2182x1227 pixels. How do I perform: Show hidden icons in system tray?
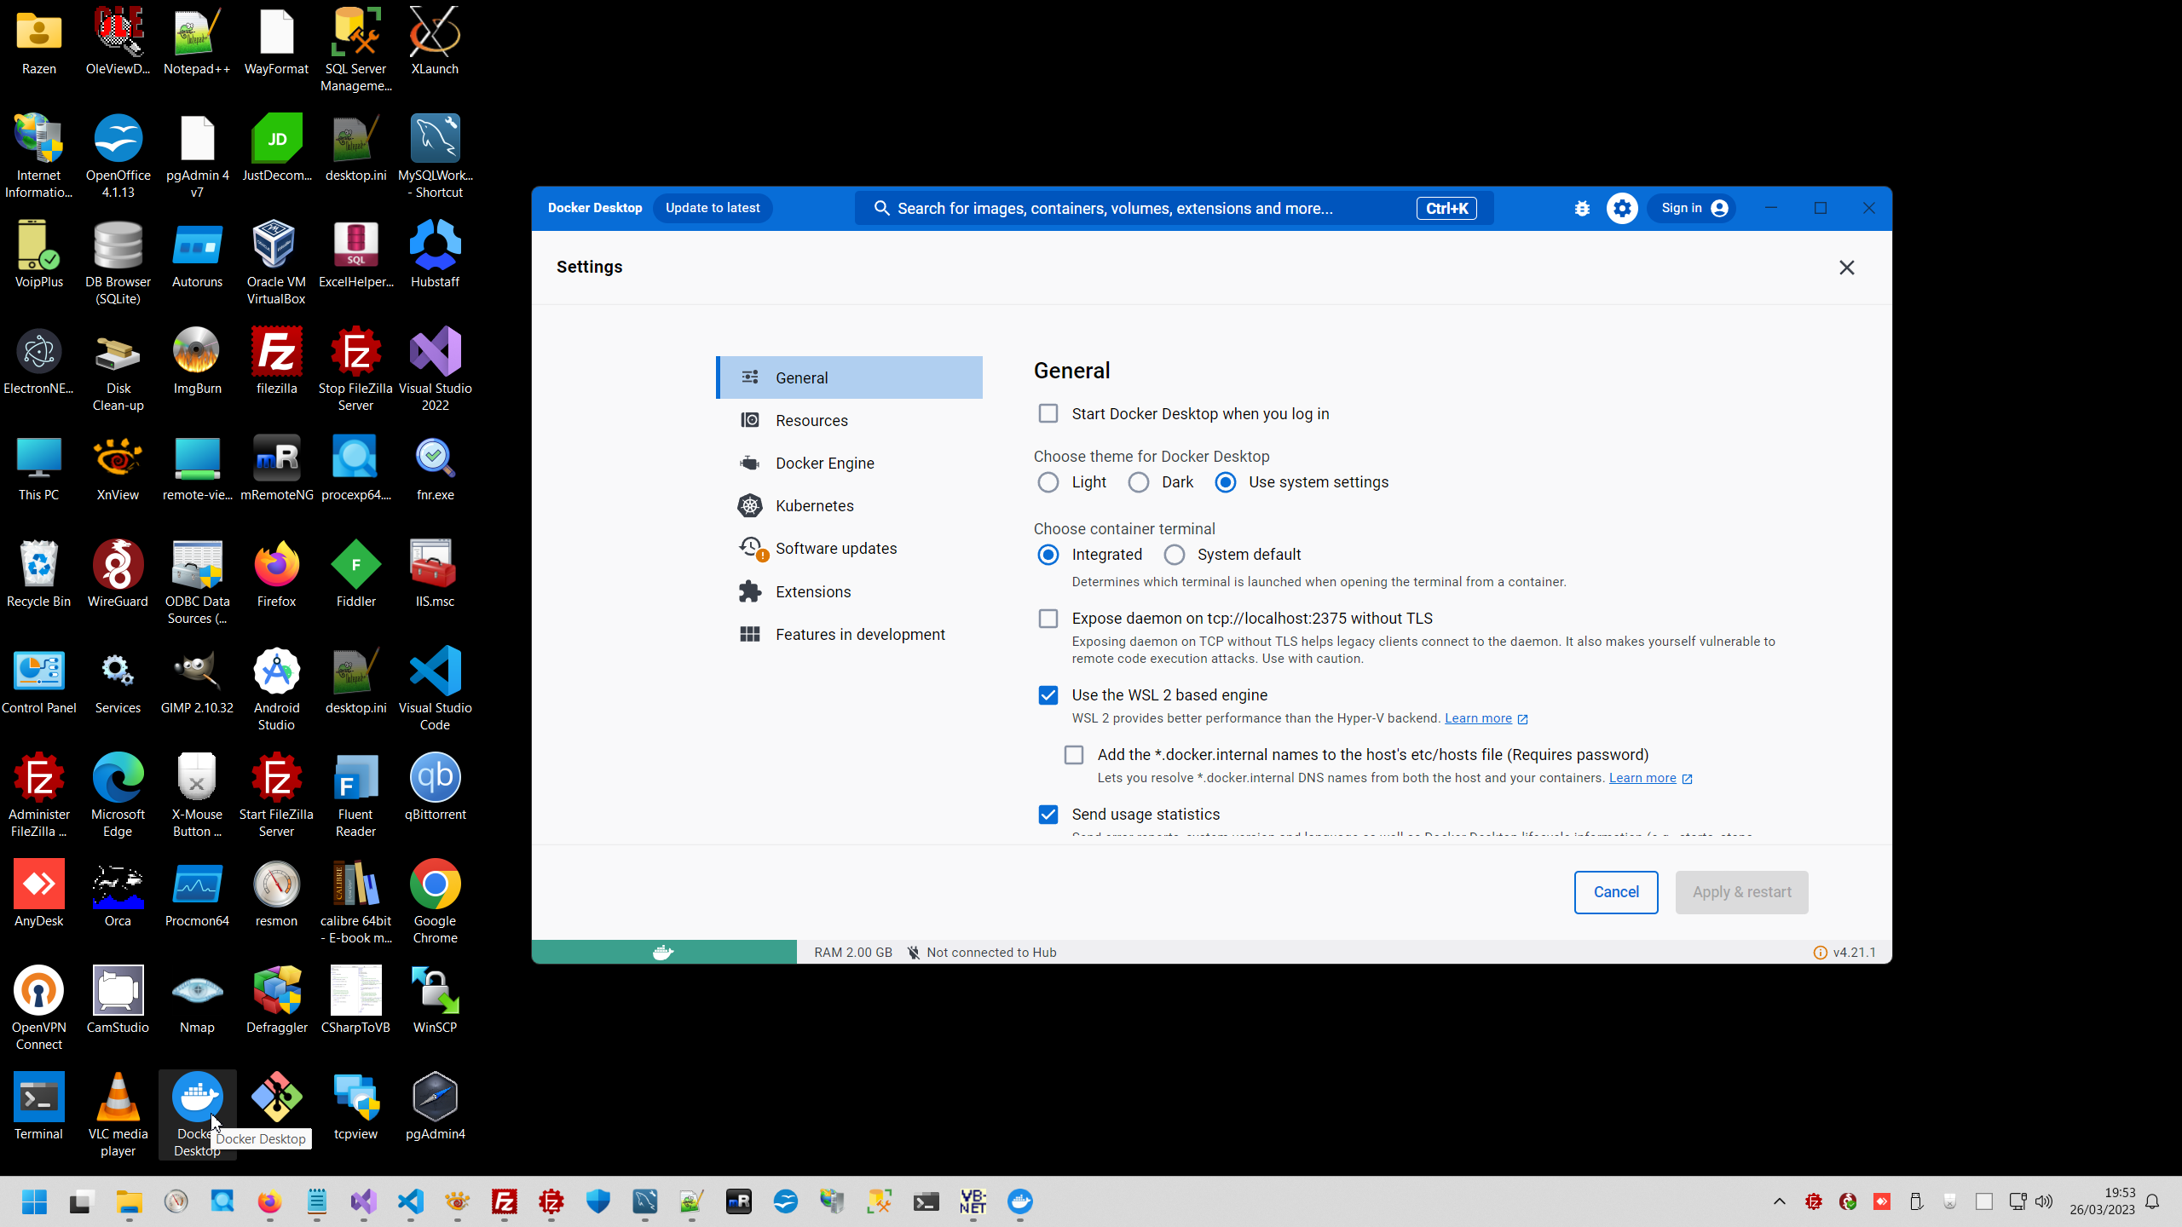[x=1779, y=1201]
